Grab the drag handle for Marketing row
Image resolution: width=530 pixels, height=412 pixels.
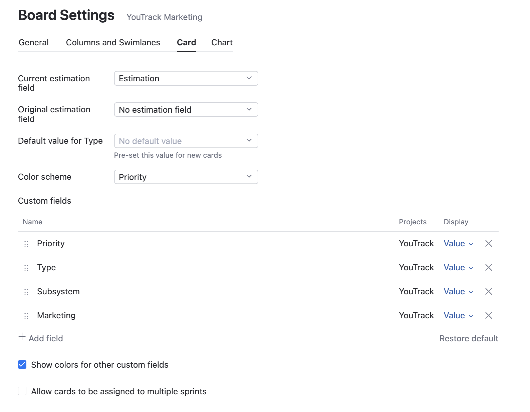pos(26,316)
